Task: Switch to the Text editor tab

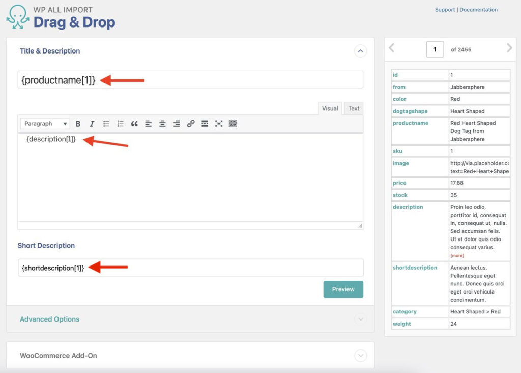Action: click(x=354, y=109)
